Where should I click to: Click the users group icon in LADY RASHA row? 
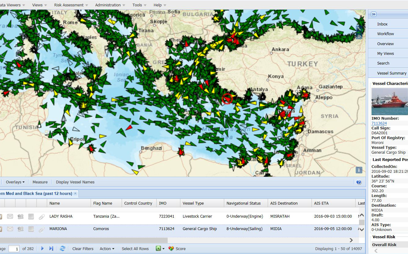[x=20, y=216]
